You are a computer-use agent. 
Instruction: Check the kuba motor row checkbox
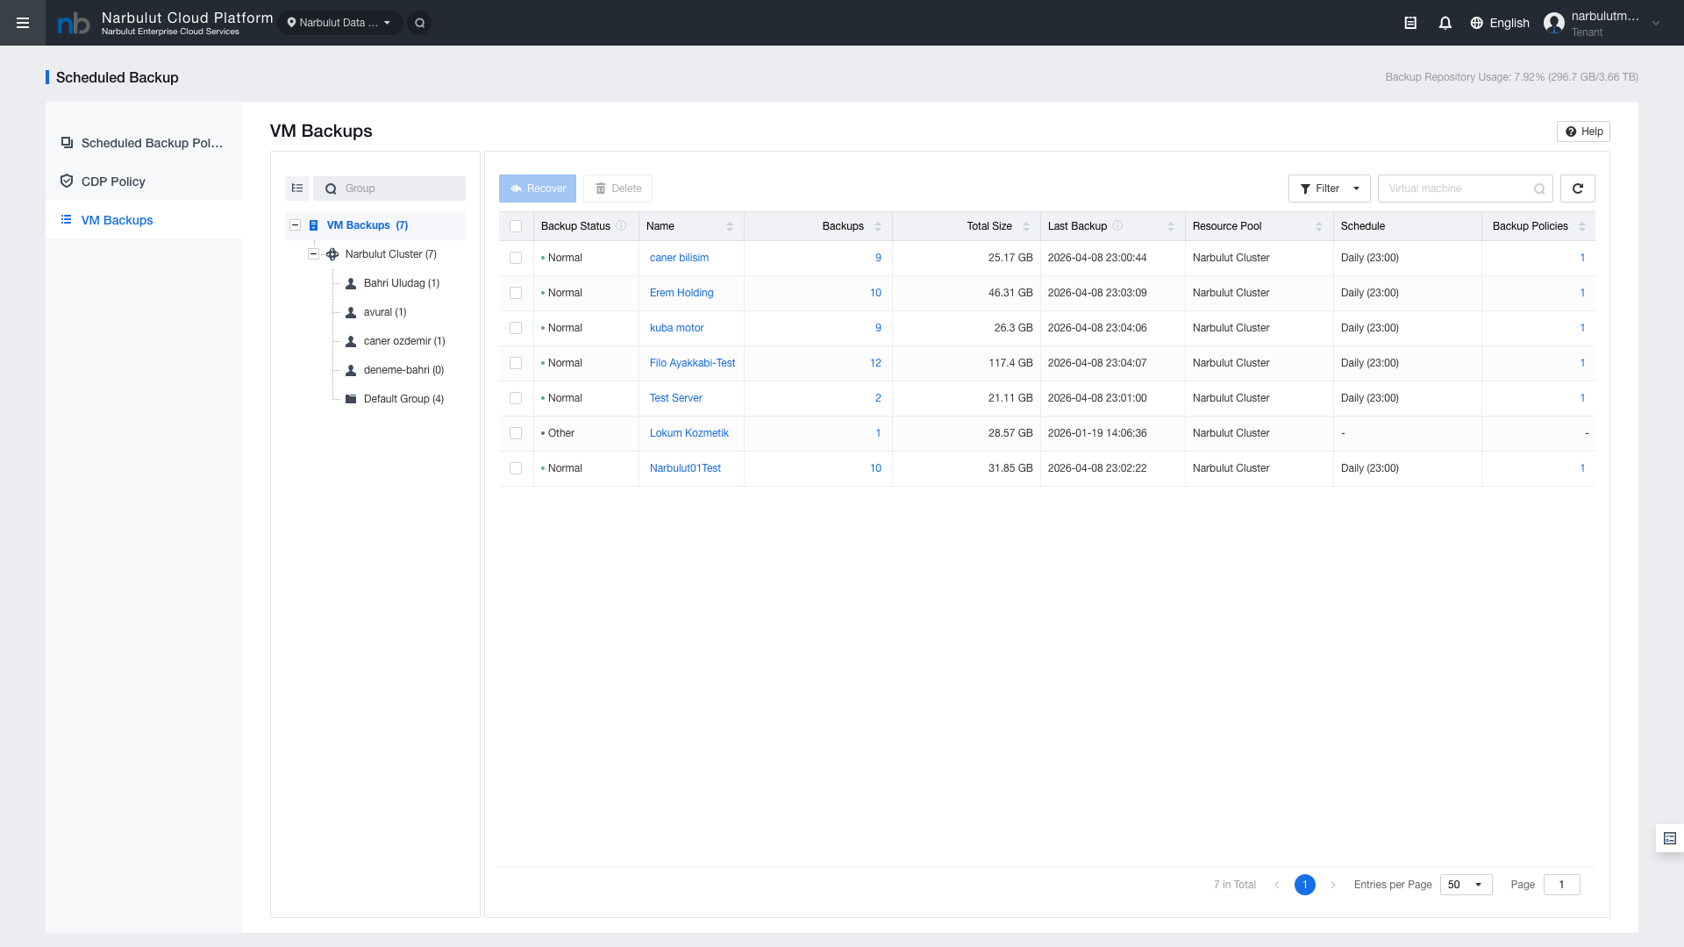tap(516, 328)
